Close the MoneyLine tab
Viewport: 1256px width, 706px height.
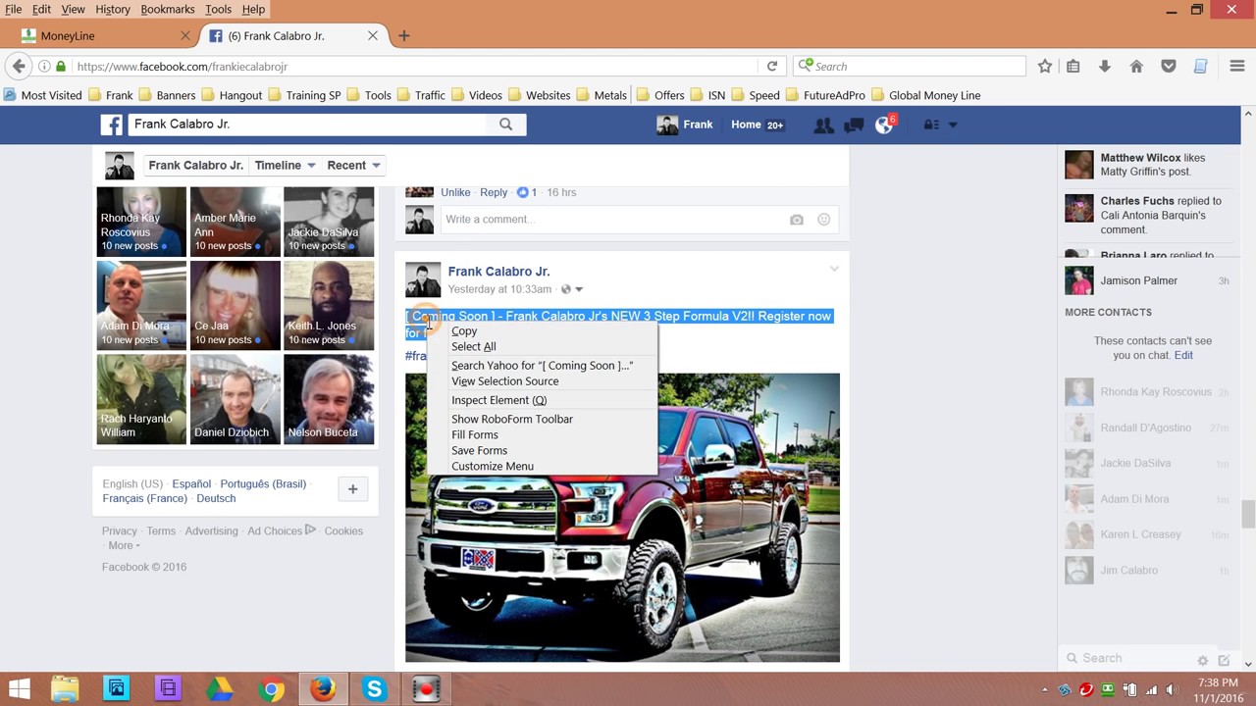click(185, 35)
